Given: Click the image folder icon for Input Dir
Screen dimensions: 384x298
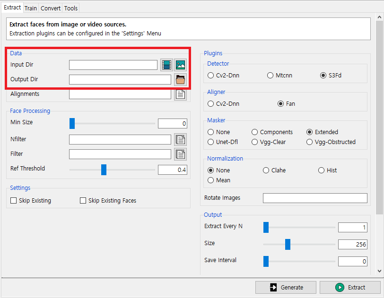Looking at the screenshot, I should click(181, 65).
